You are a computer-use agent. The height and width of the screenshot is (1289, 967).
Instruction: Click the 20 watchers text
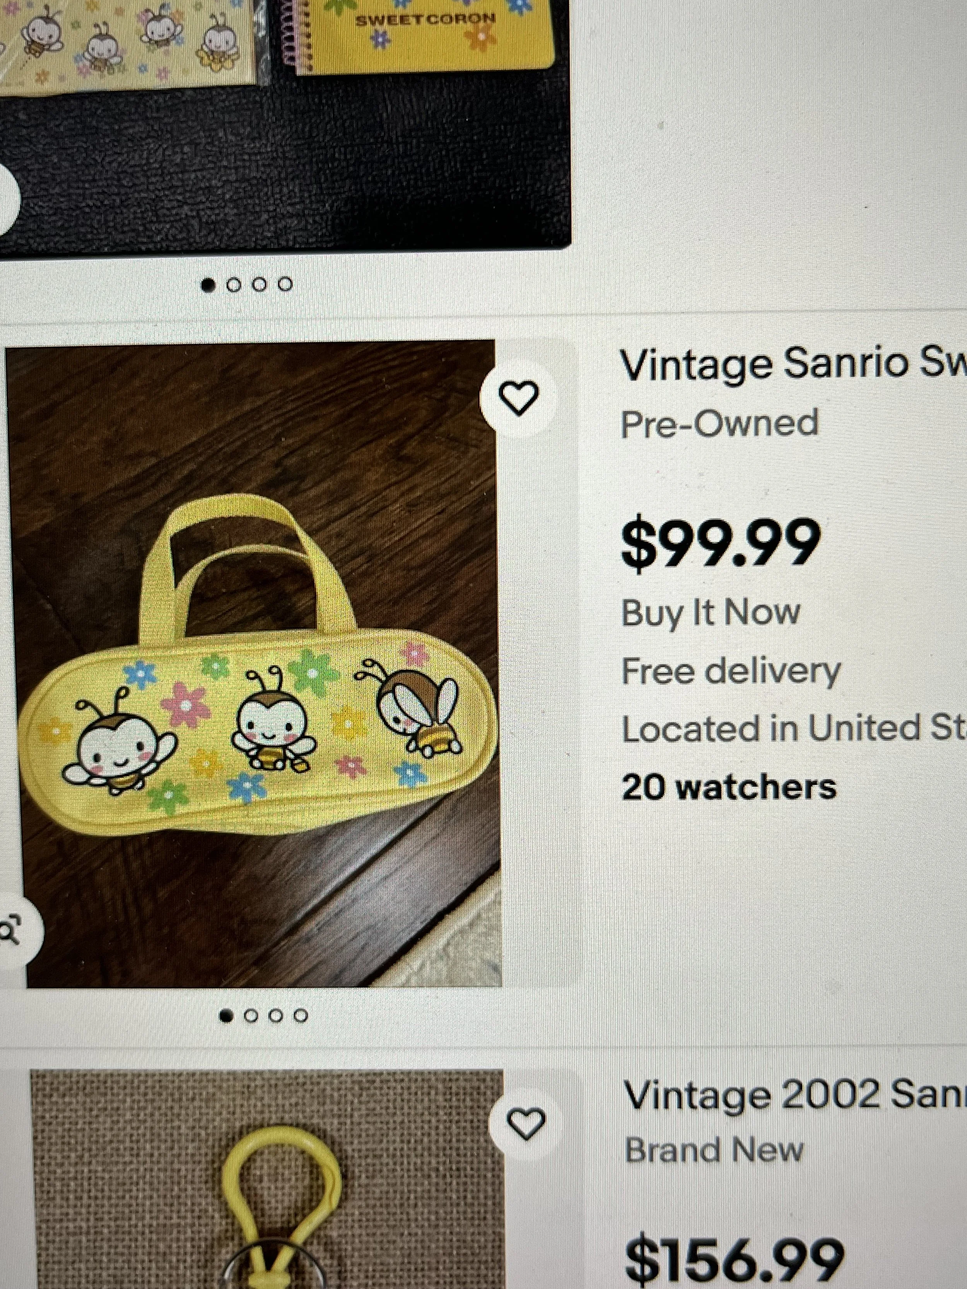tap(729, 787)
